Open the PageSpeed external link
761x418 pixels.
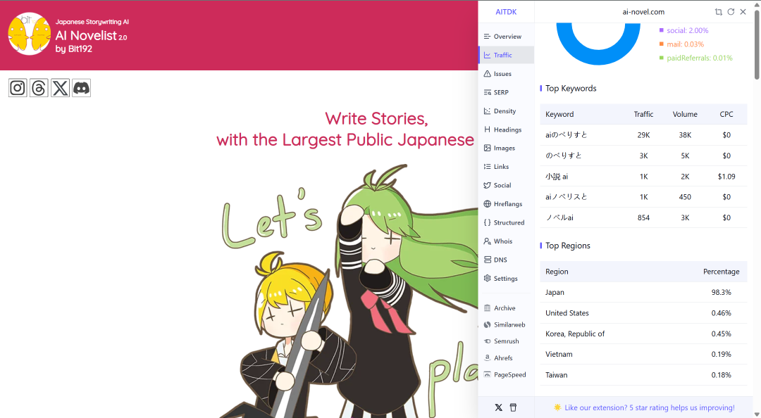[x=506, y=374]
